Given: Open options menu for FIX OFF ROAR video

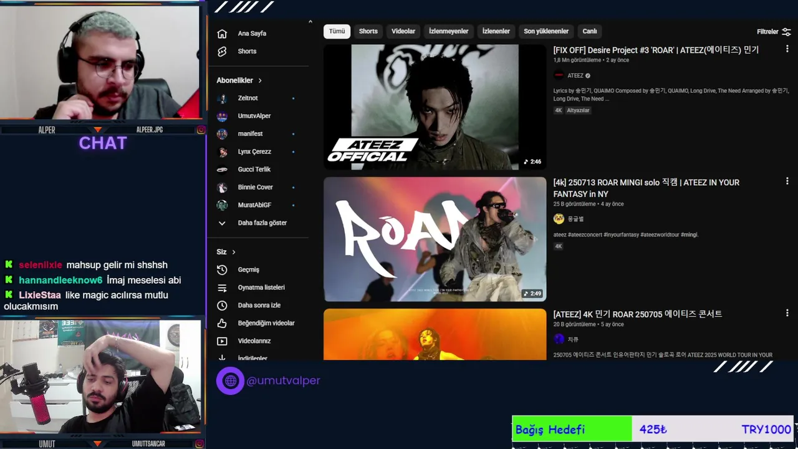Looking at the screenshot, I should click(x=787, y=49).
